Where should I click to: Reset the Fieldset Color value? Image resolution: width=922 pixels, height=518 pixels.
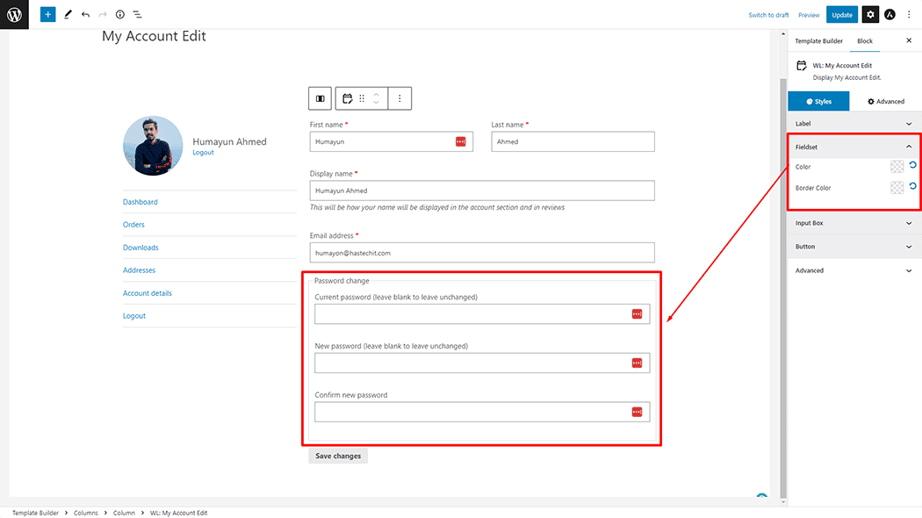[912, 165]
